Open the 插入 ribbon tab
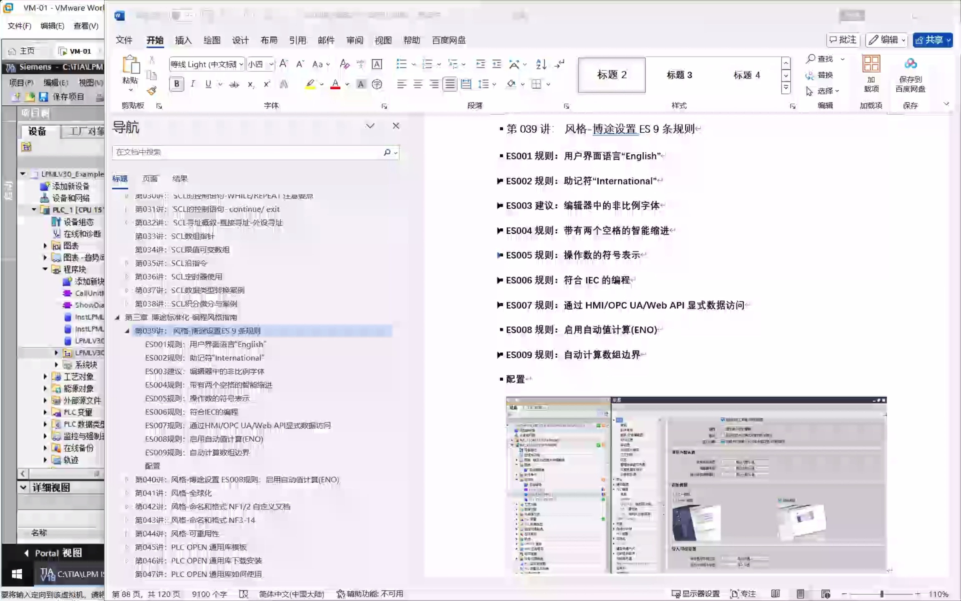The width and height of the screenshot is (961, 601). pos(183,40)
